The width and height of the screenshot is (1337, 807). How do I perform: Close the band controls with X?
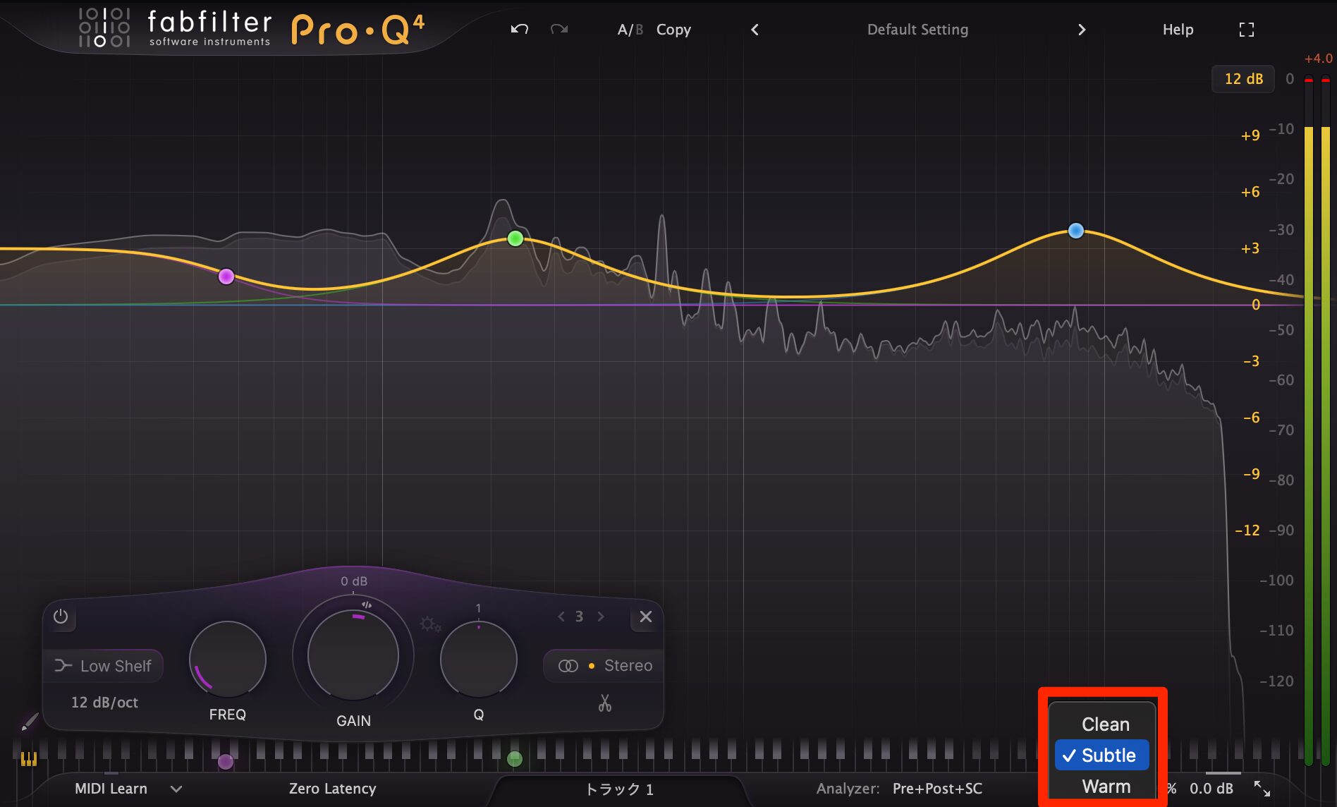tap(645, 617)
